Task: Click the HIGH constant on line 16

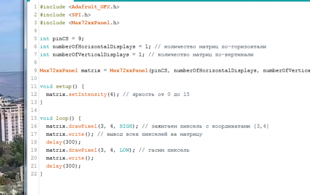Action: point(126,126)
